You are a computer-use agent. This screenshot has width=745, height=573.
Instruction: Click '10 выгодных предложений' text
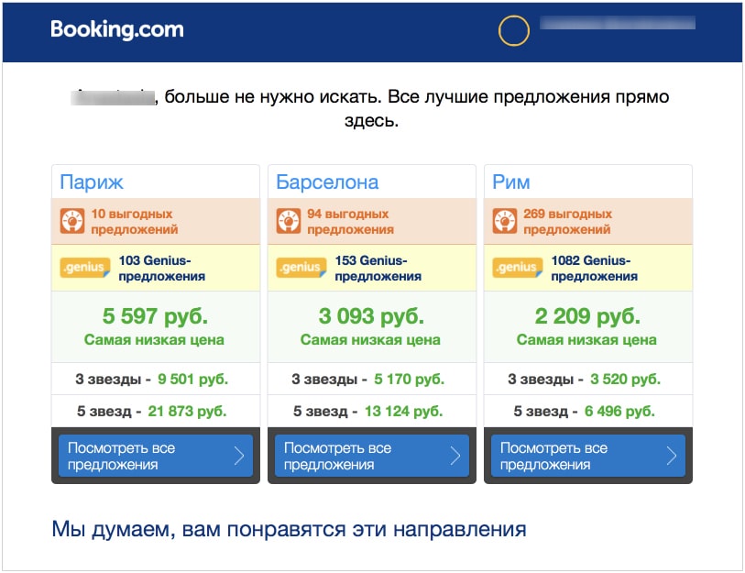135,222
